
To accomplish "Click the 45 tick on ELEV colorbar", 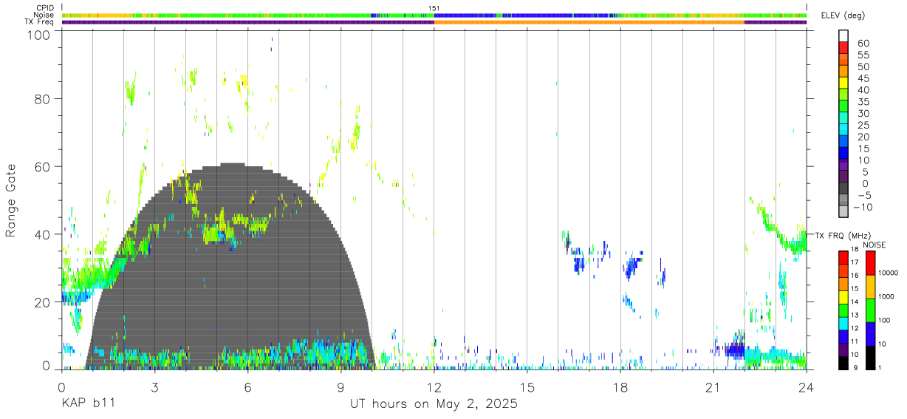I will (862, 79).
